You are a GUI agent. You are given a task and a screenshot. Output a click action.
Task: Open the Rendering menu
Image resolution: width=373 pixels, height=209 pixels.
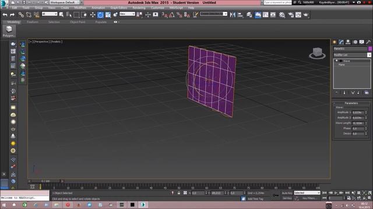(x=139, y=8)
